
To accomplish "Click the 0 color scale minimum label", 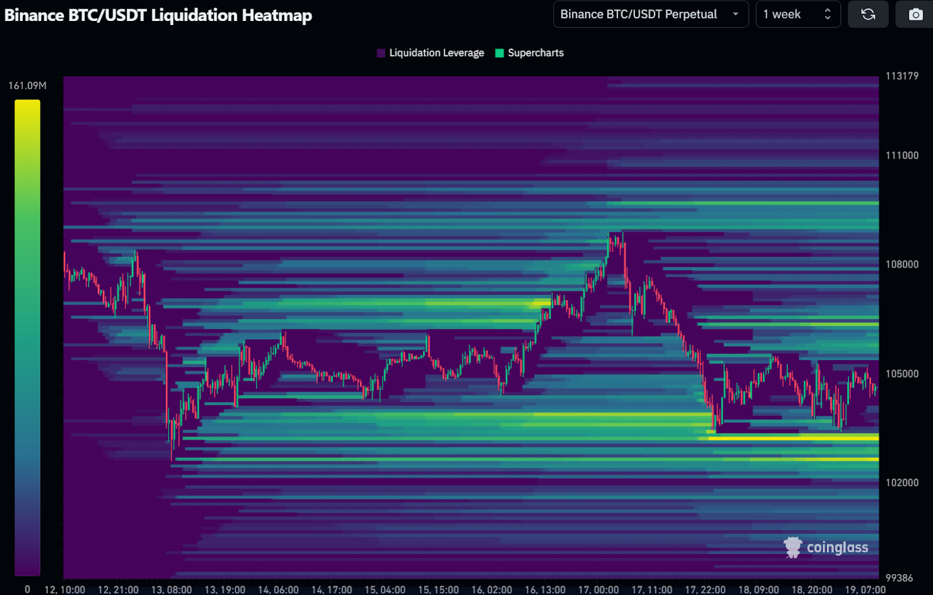I will tap(27, 589).
